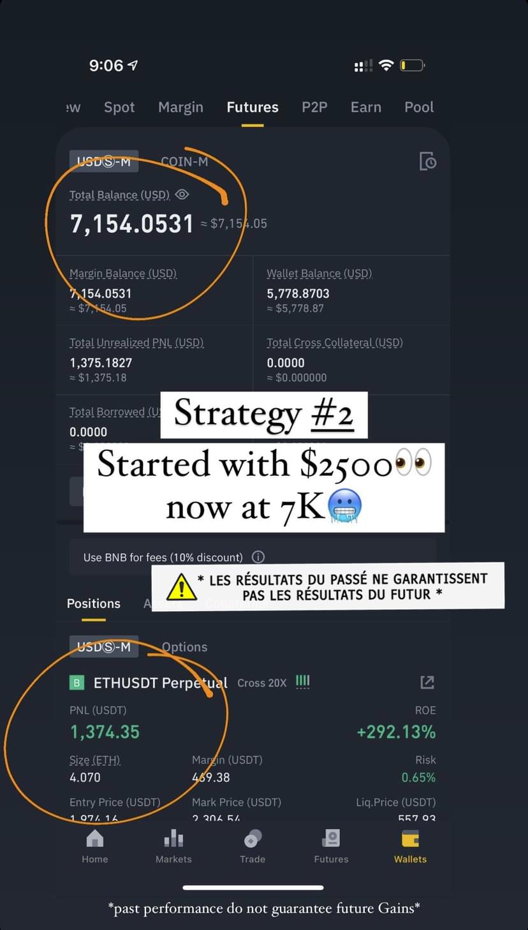The width and height of the screenshot is (528, 930).
Task: Select USDⓈ-M under Positions
Action: 104,647
